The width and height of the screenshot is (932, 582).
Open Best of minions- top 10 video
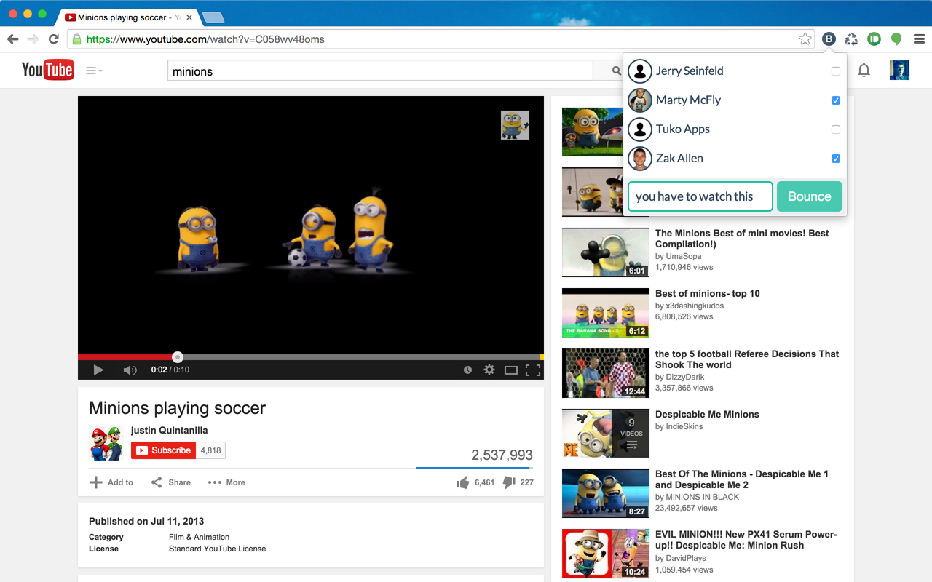point(707,294)
